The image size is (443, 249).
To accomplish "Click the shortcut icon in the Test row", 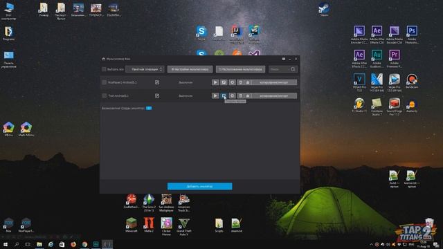I will 248,95.
